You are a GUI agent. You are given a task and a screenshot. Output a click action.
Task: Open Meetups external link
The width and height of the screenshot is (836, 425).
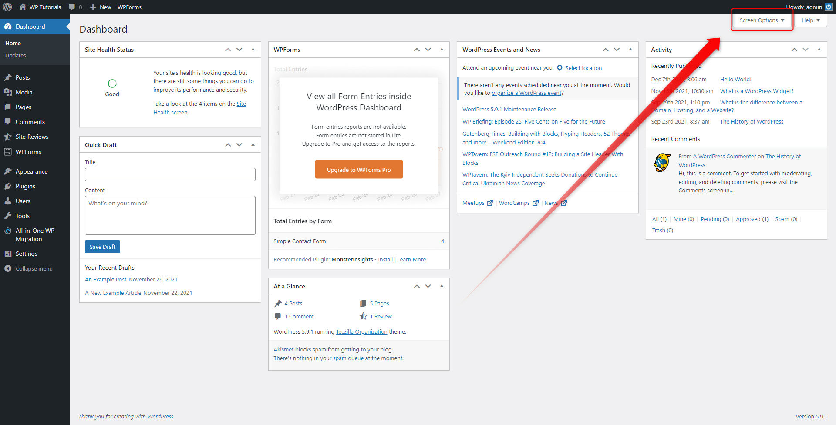point(478,203)
